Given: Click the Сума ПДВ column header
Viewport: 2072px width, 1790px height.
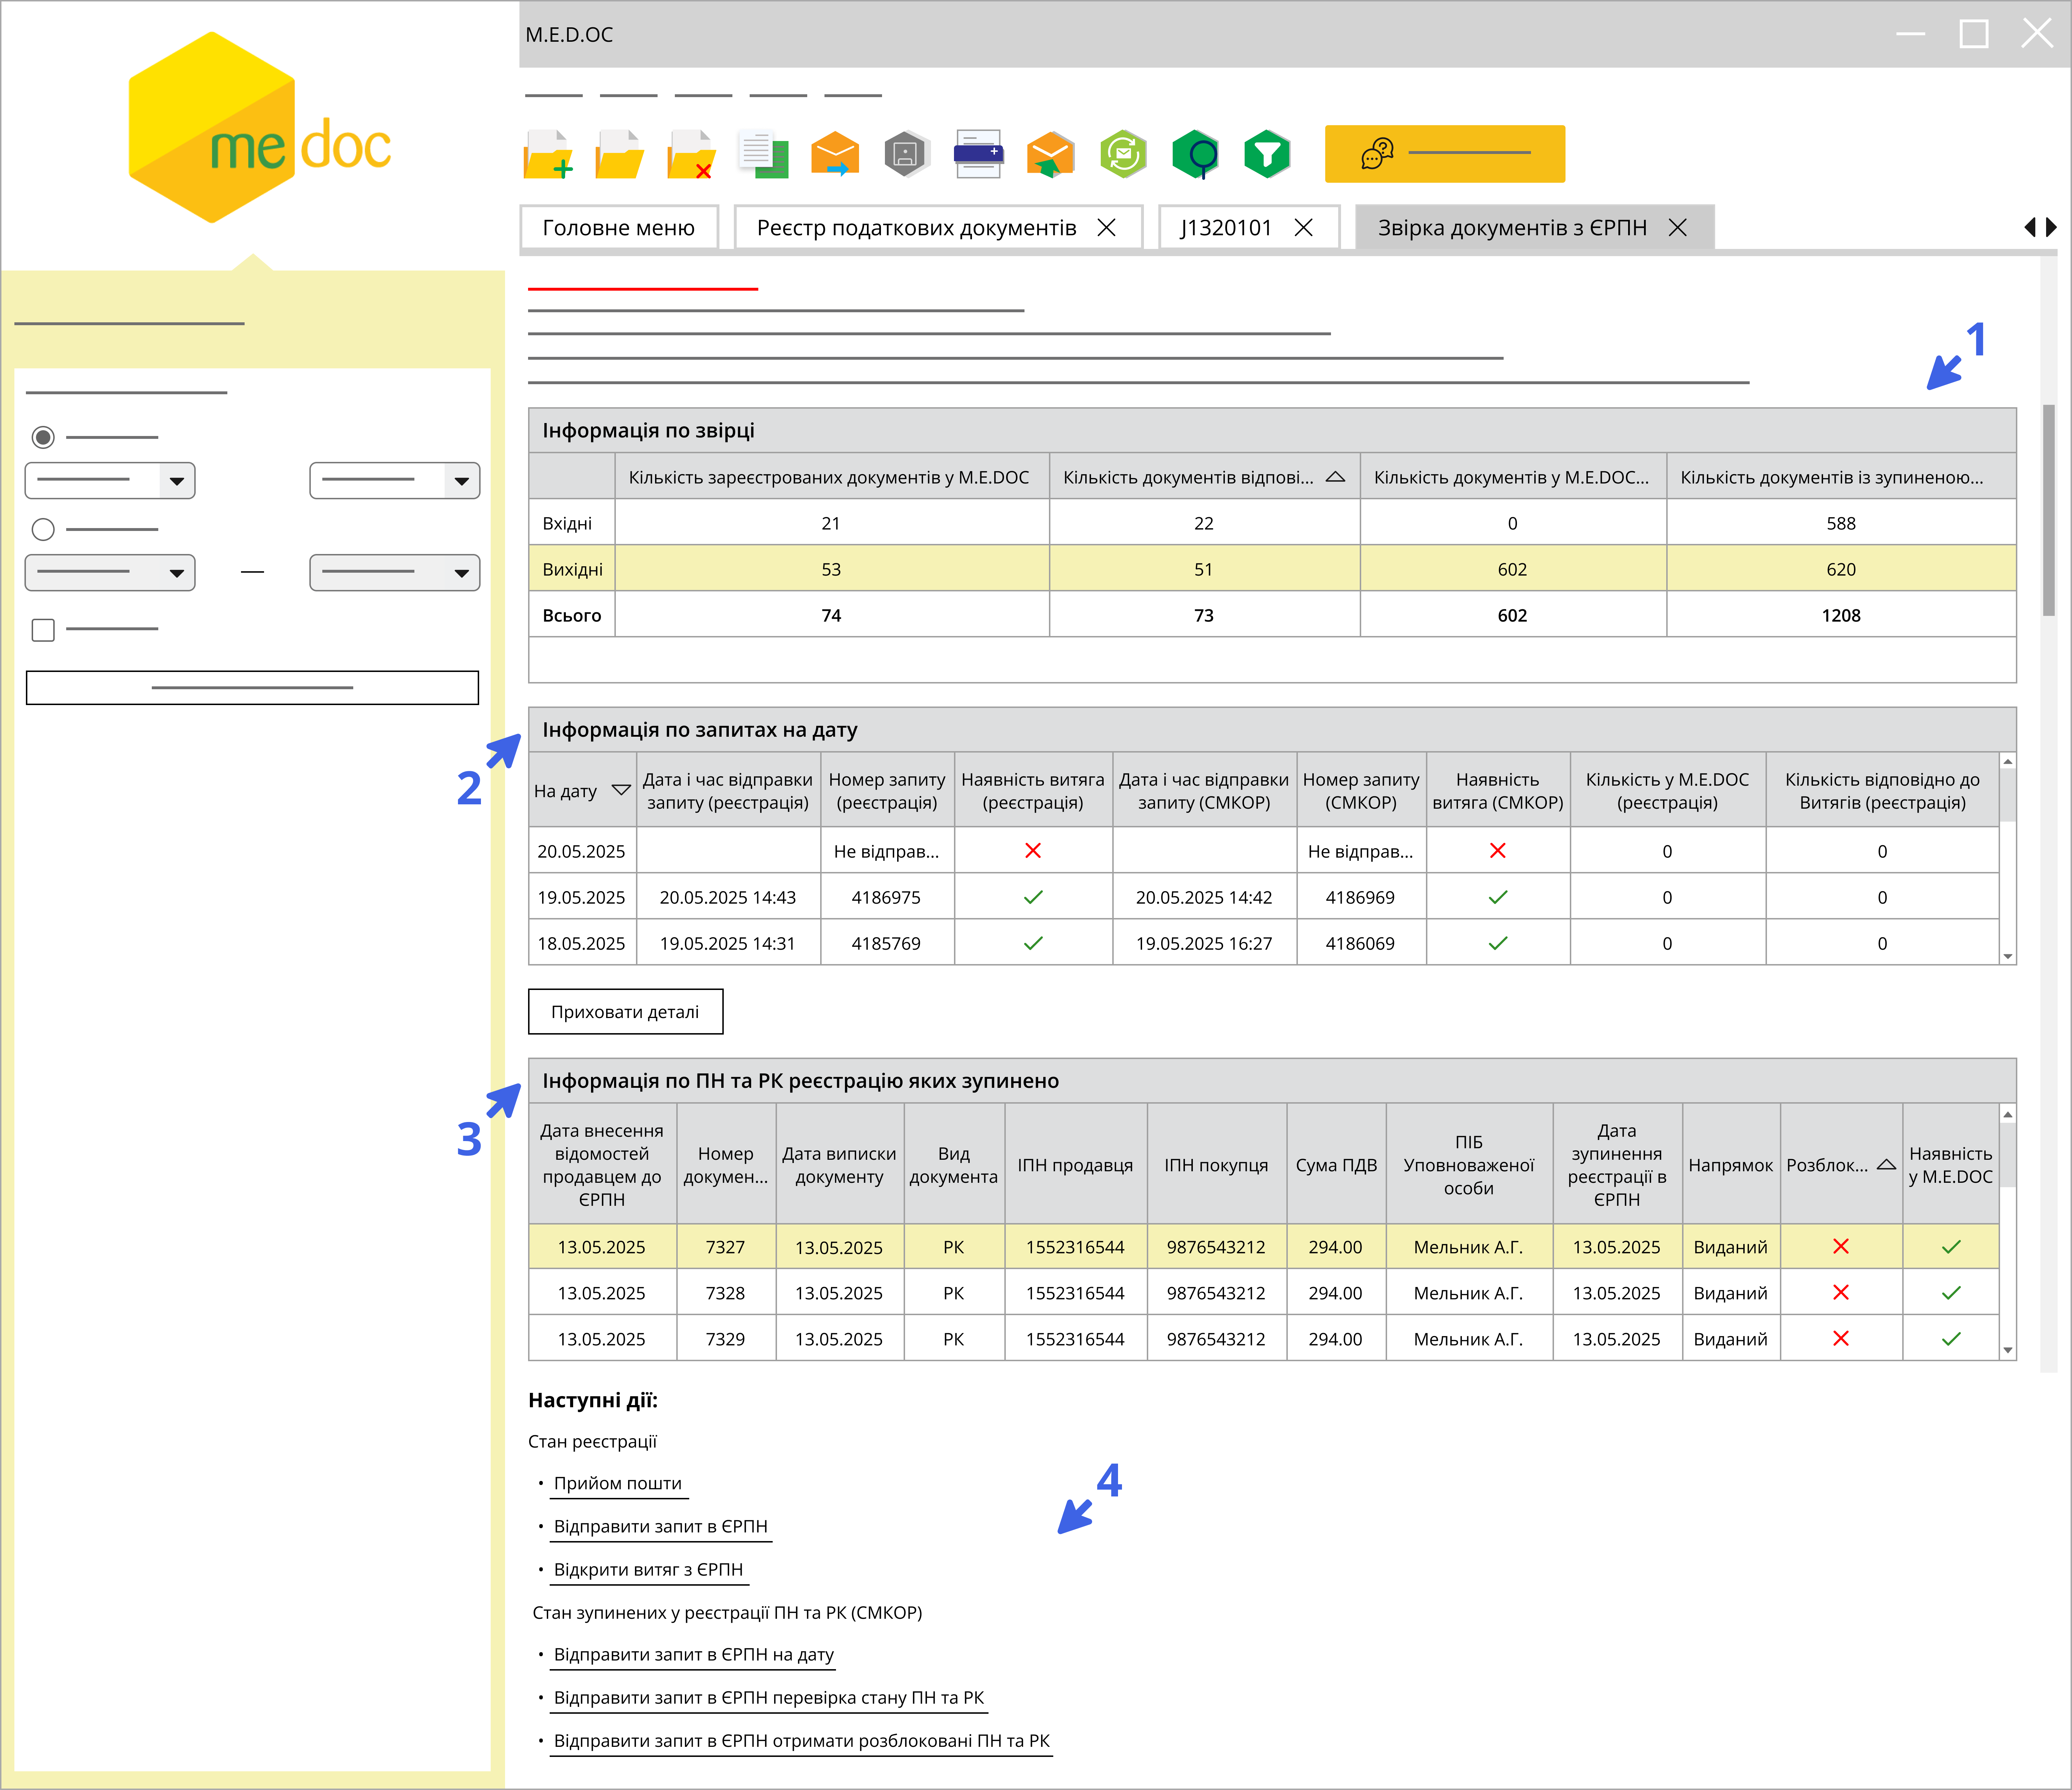Looking at the screenshot, I should coord(1336,1164).
